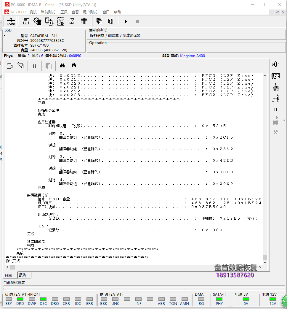
Task: Expand the sidebar chip dropdown arrow
Action: 284,120
